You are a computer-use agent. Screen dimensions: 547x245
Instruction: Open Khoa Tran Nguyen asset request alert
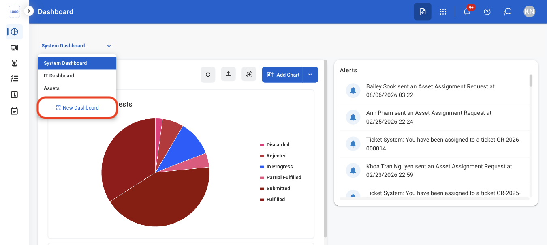(434, 171)
